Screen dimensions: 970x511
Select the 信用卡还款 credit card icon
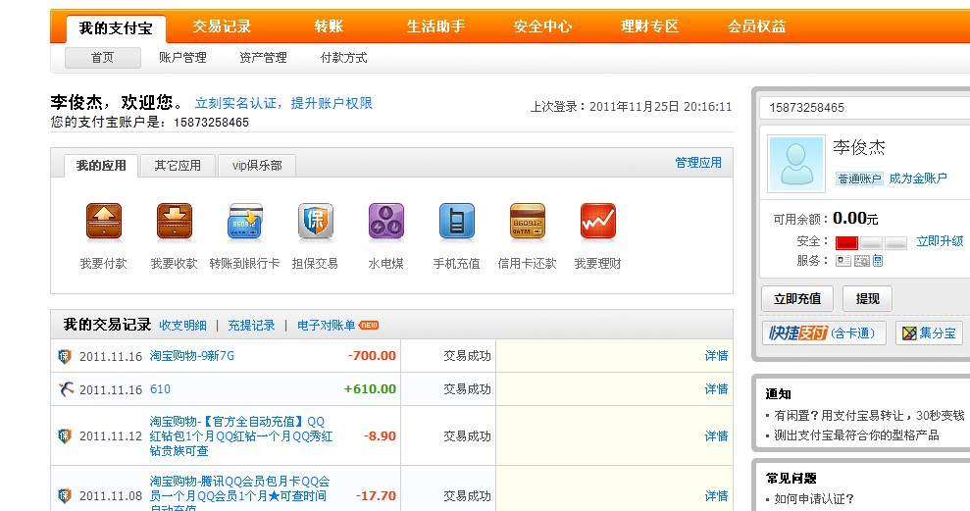click(x=527, y=222)
